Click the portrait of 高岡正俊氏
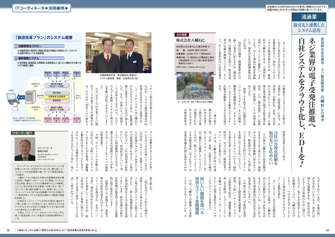This screenshot has height=237, width=335. tap(25, 149)
